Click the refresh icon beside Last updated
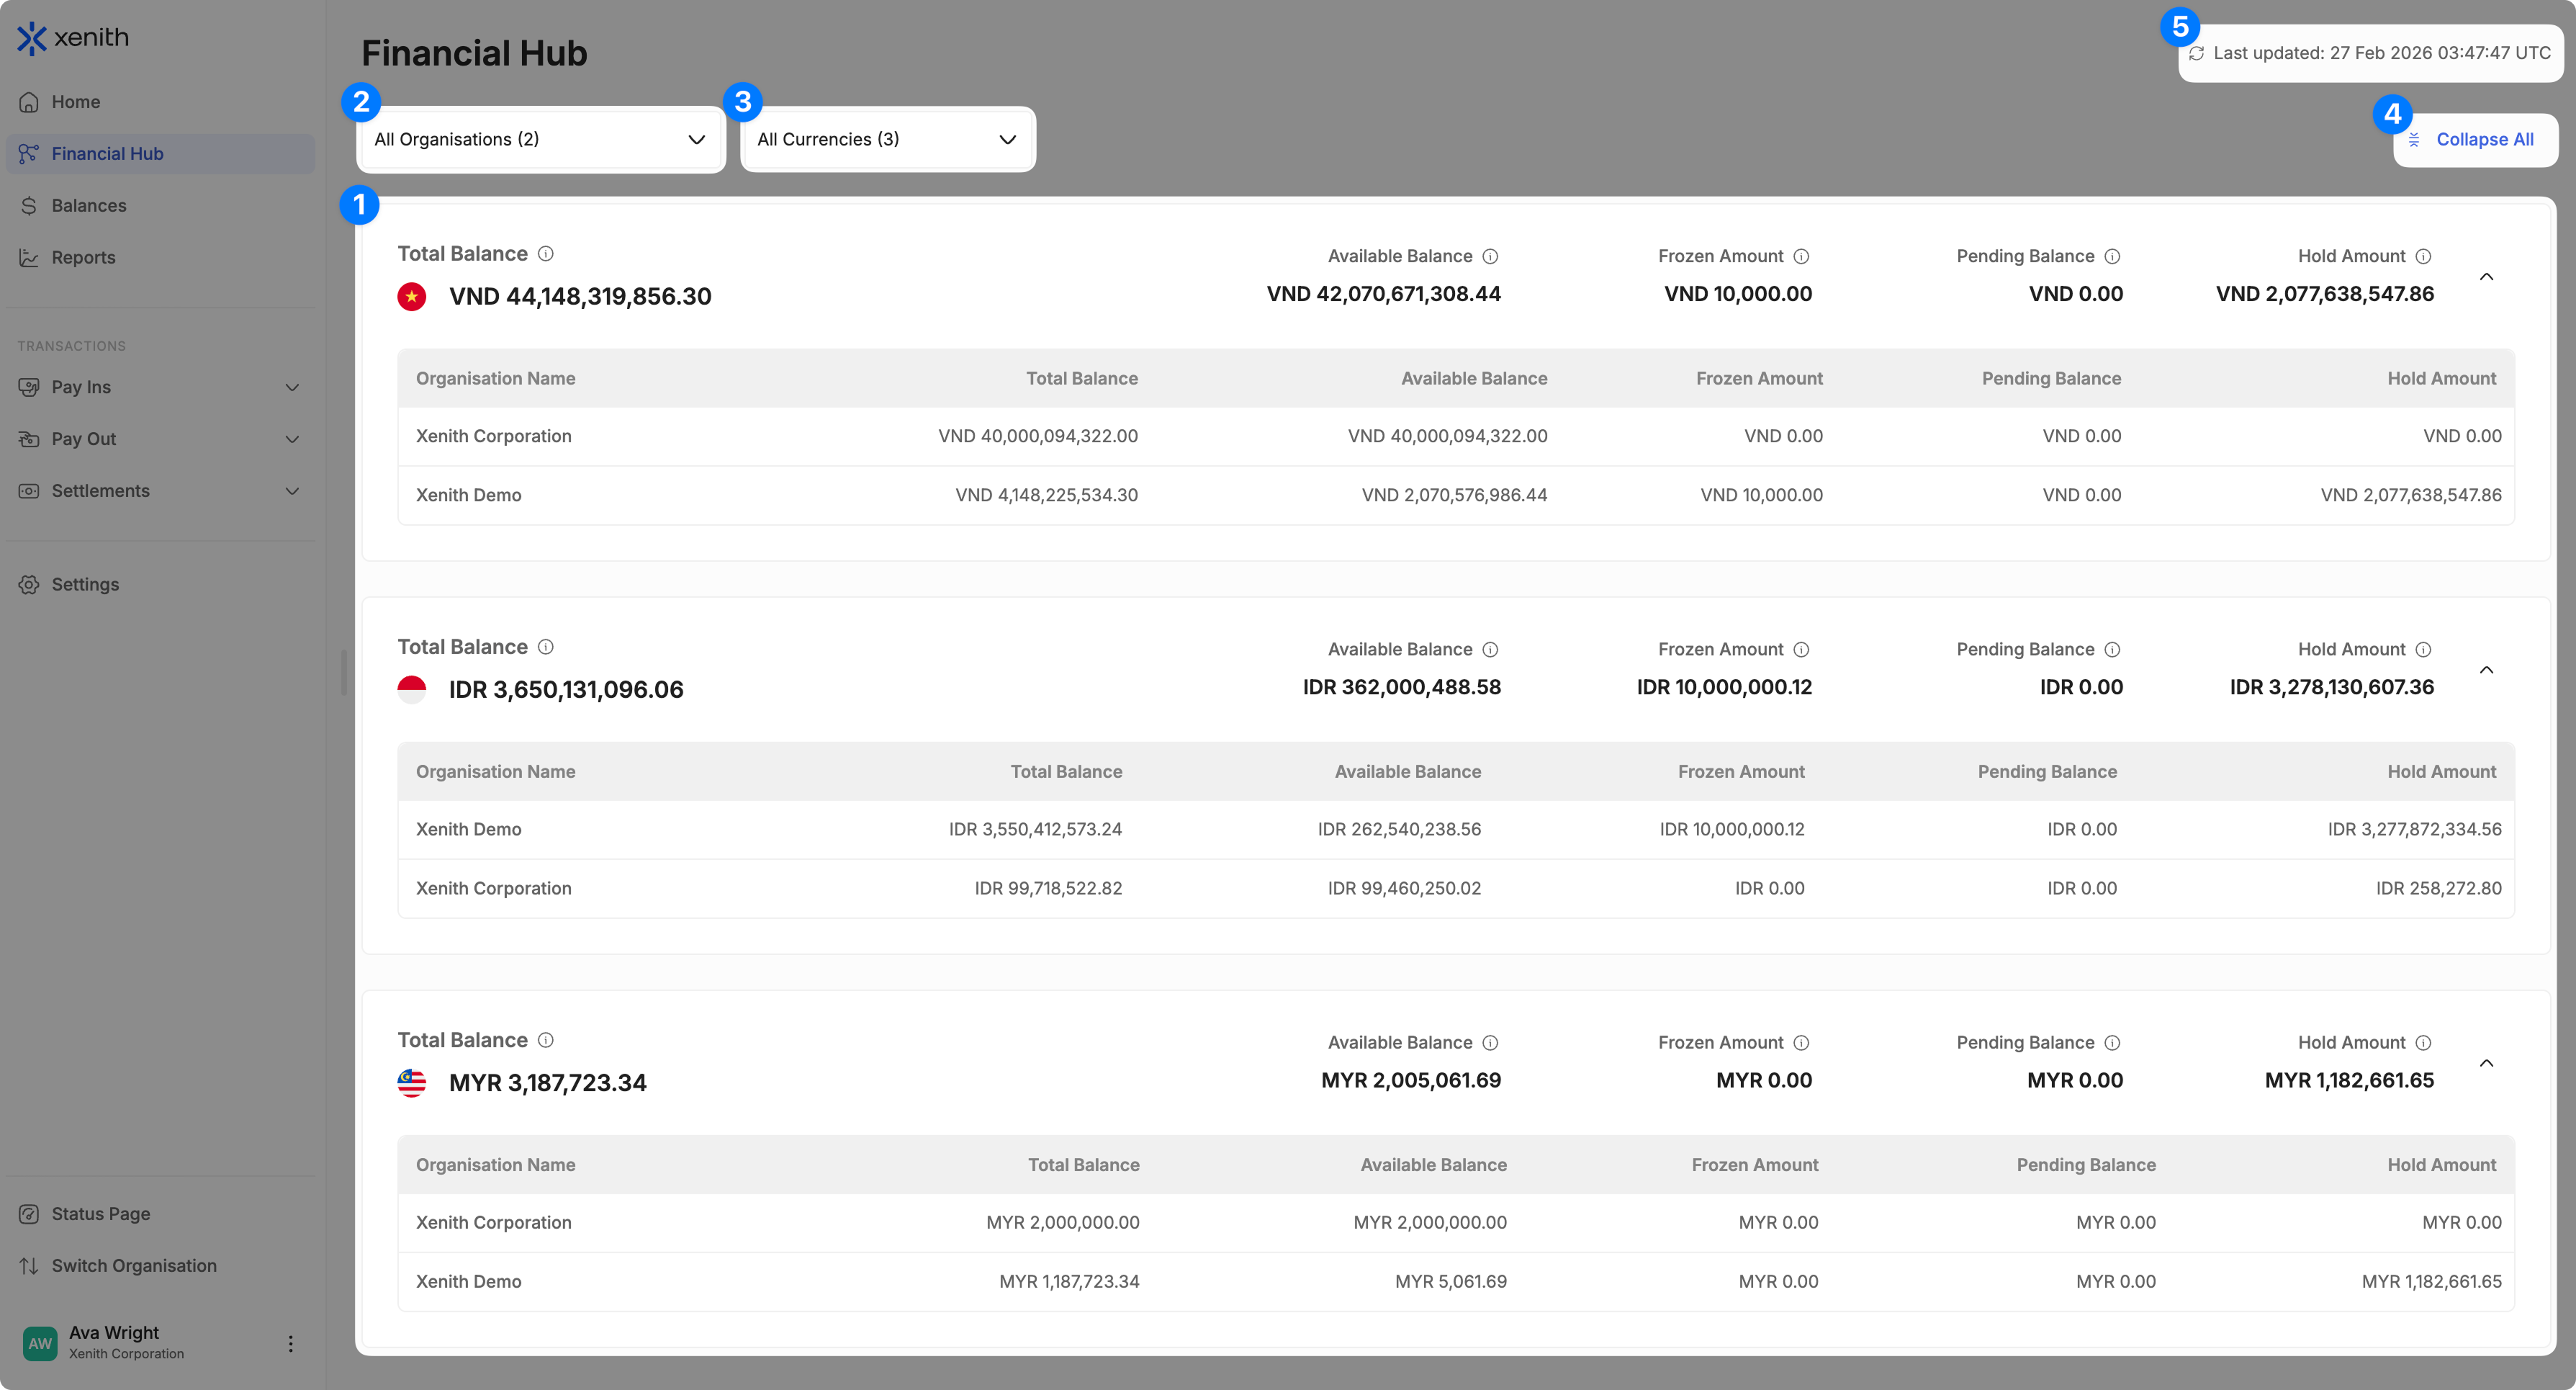 point(2196,53)
